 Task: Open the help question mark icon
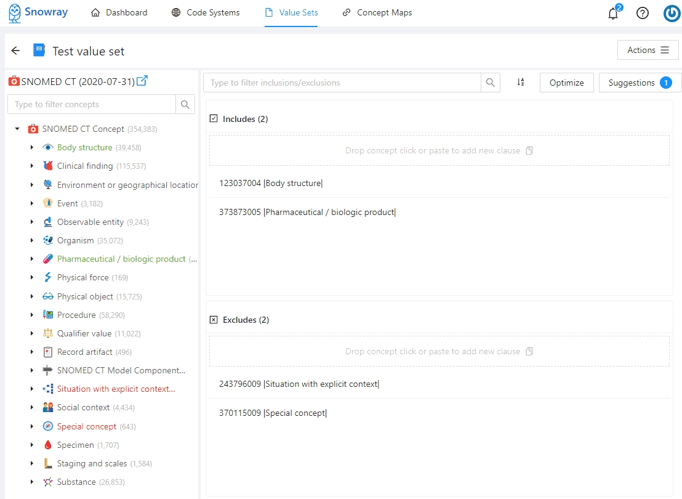click(643, 13)
